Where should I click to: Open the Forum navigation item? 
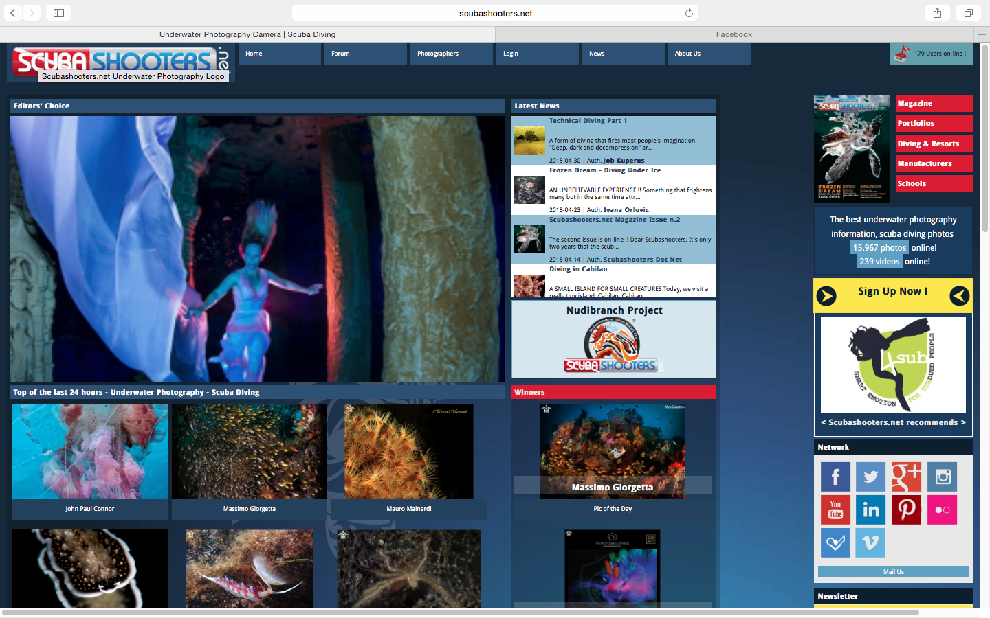[340, 54]
